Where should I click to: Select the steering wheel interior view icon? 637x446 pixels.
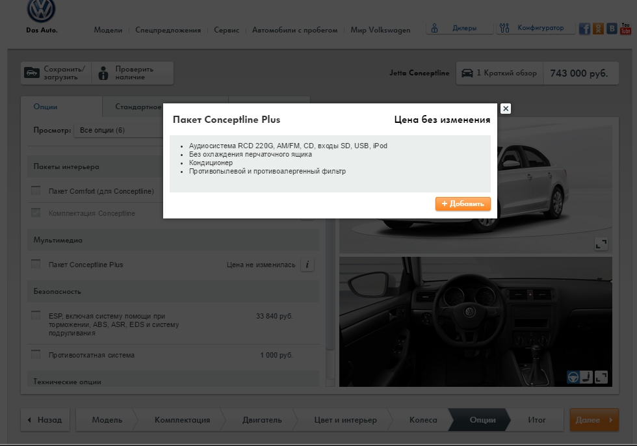tap(573, 377)
